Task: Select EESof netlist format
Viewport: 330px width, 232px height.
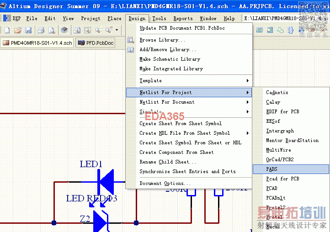Action: pyautogui.click(x=291, y=121)
